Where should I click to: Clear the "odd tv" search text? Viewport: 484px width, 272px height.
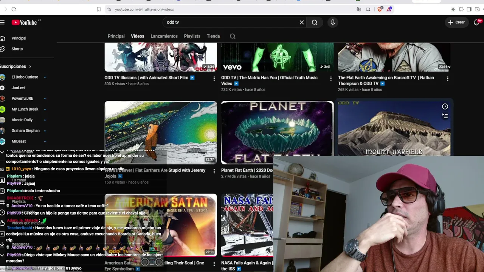[302, 22]
